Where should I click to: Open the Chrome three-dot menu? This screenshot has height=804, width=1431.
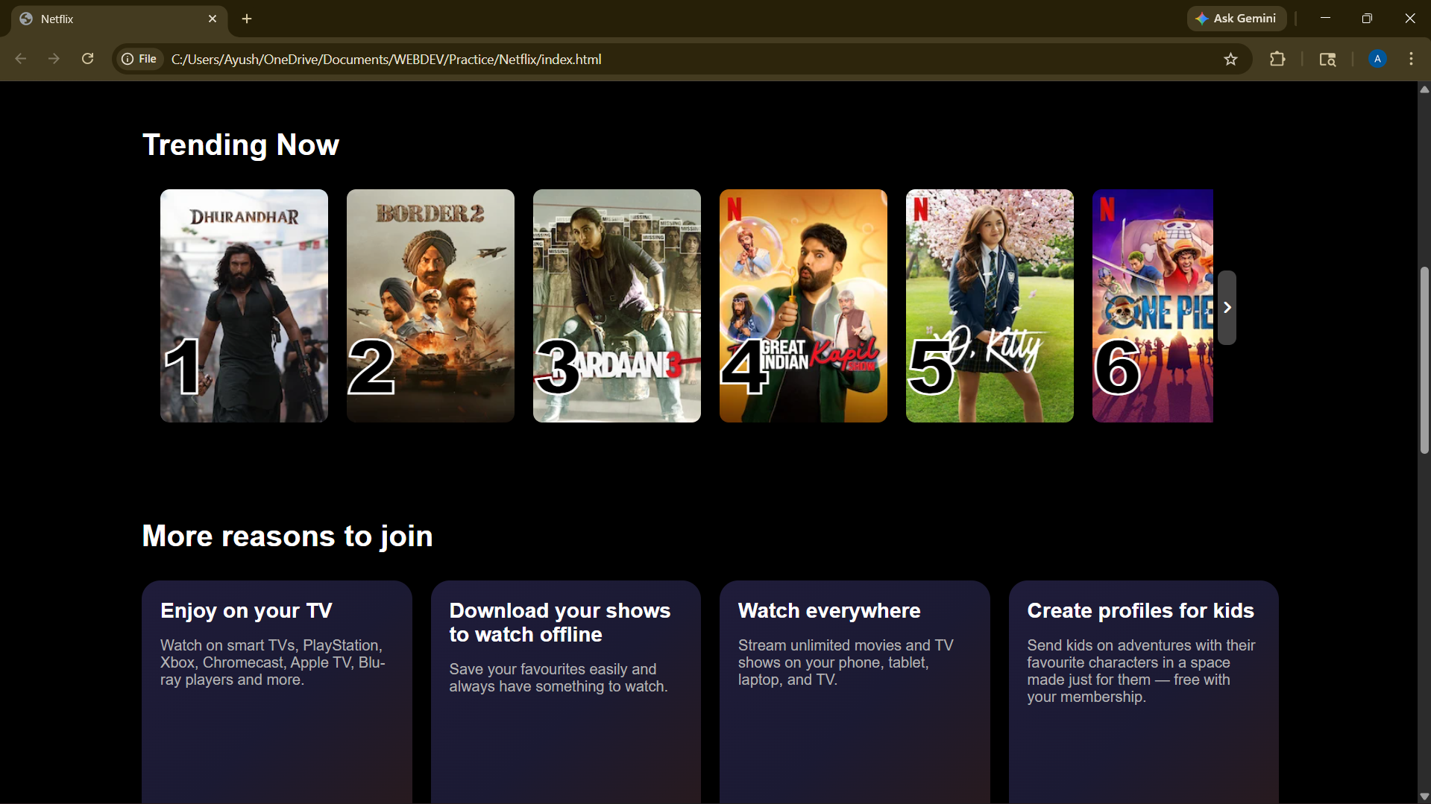point(1411,59)
